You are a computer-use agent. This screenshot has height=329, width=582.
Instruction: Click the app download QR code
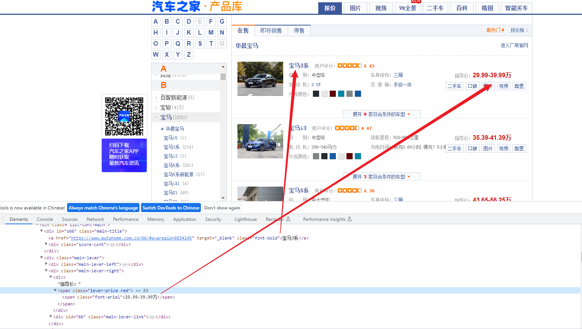tap(124, 117)
